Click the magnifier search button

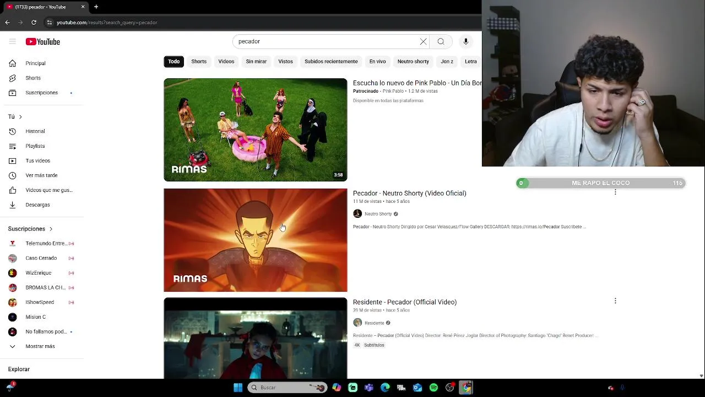coord(441,41)
